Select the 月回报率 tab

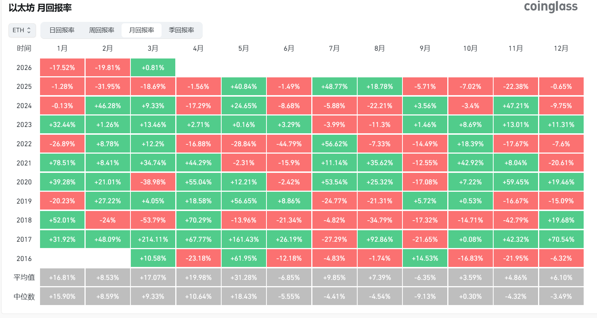[141, 30]
